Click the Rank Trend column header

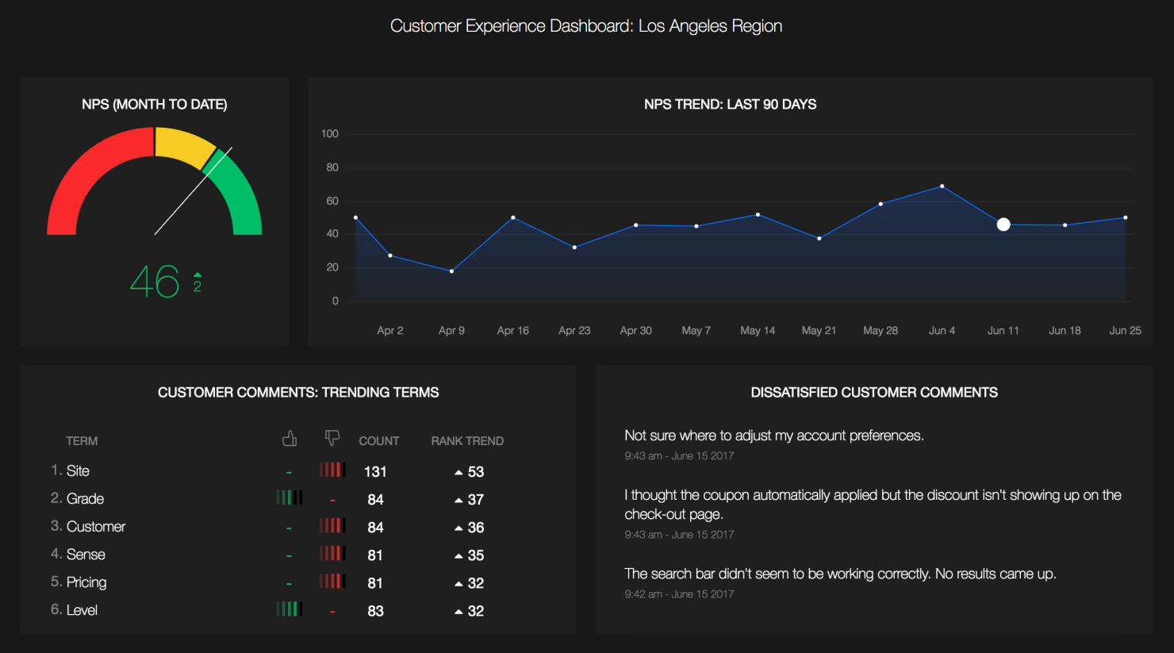pyautogui.click(x=467, y=440)
